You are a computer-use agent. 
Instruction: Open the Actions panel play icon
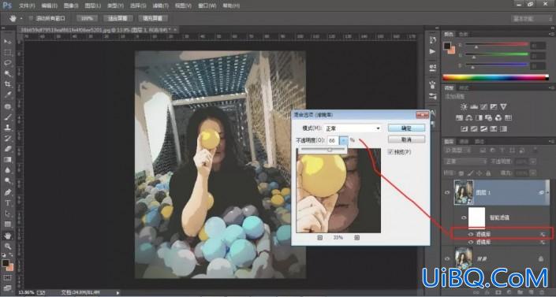click(432, 52)
